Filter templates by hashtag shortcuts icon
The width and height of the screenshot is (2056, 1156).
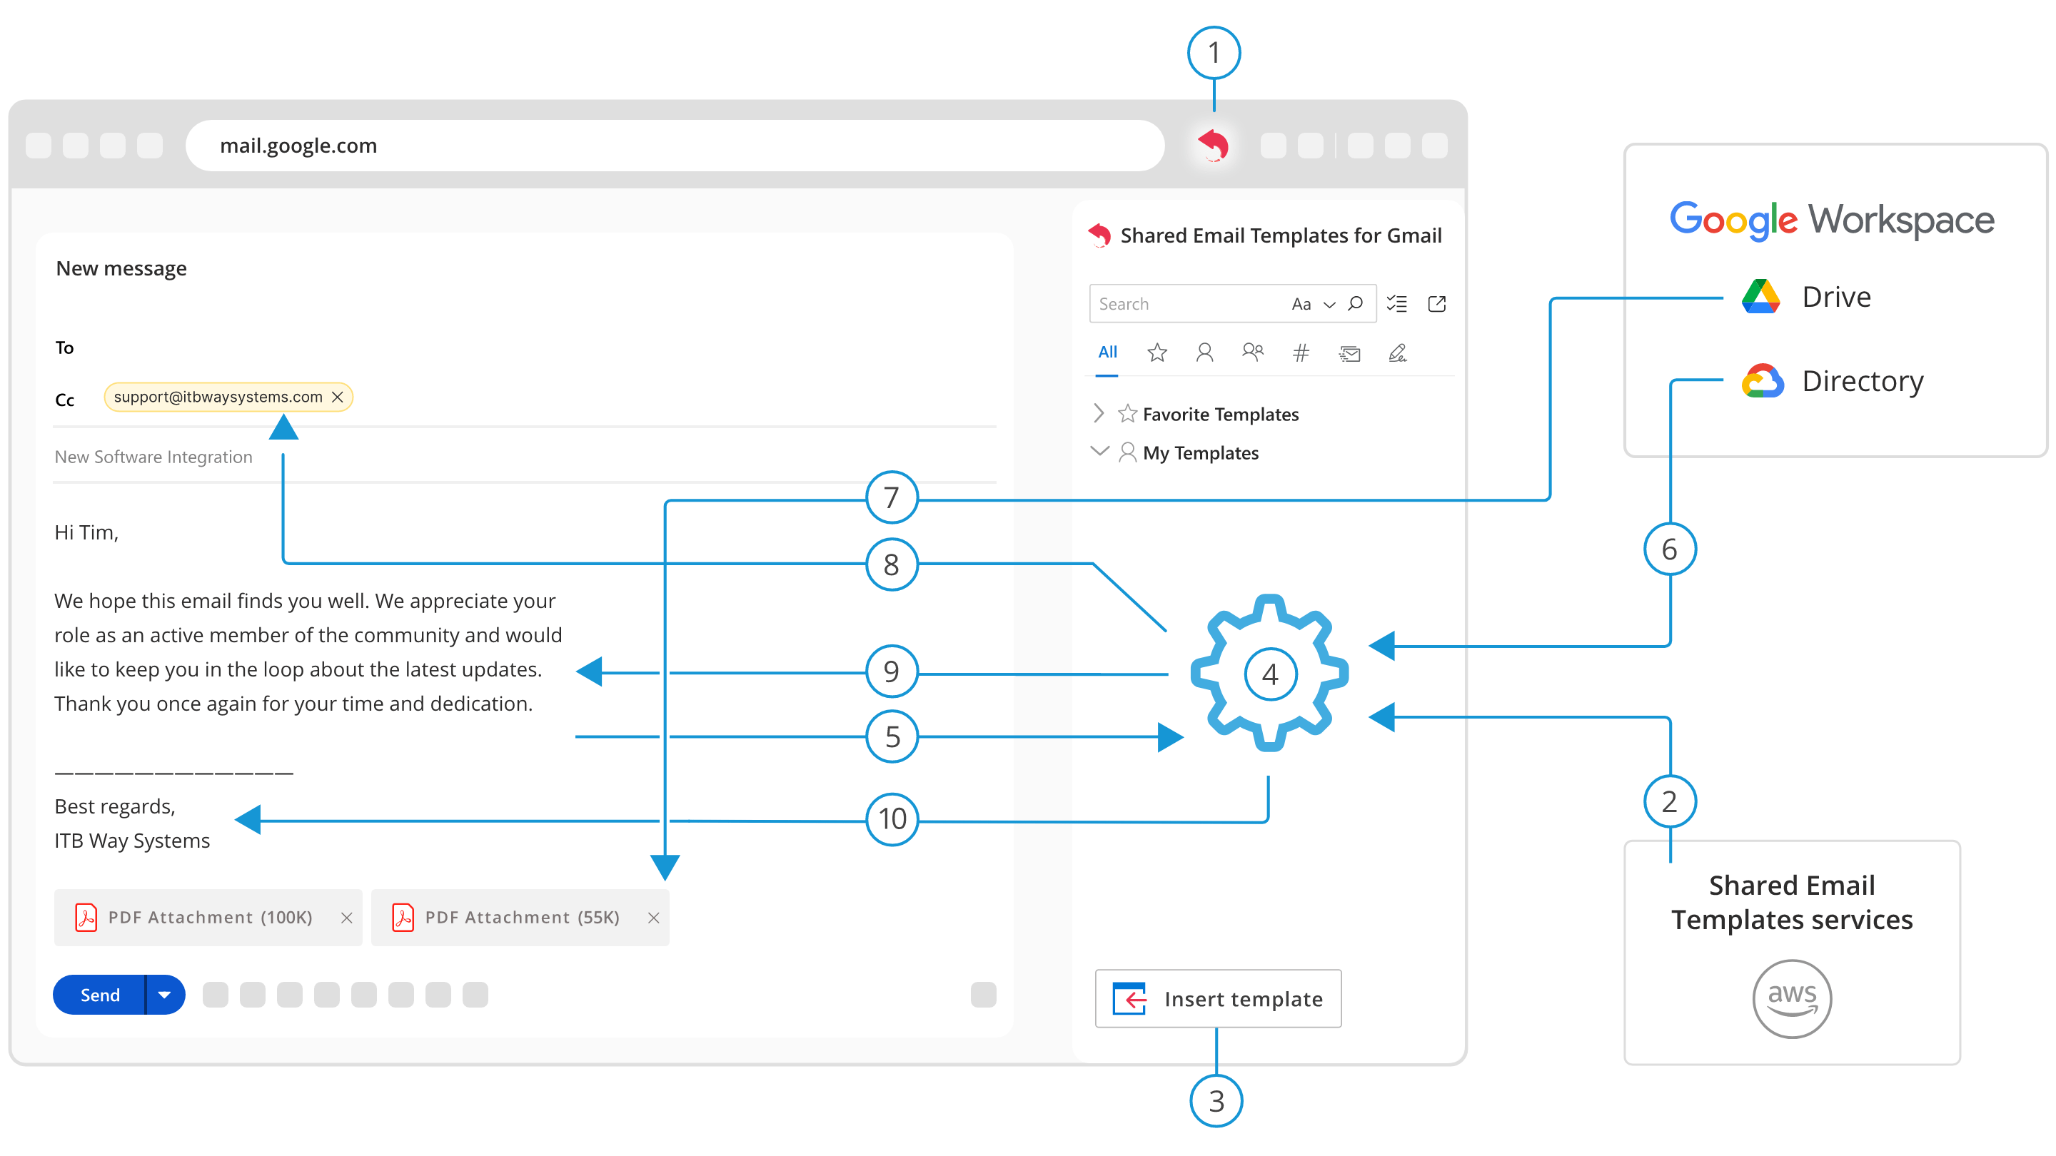coord(1301,353)
